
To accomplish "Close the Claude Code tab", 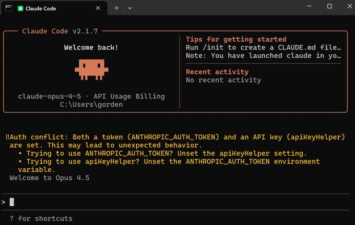I will [98, 8].
